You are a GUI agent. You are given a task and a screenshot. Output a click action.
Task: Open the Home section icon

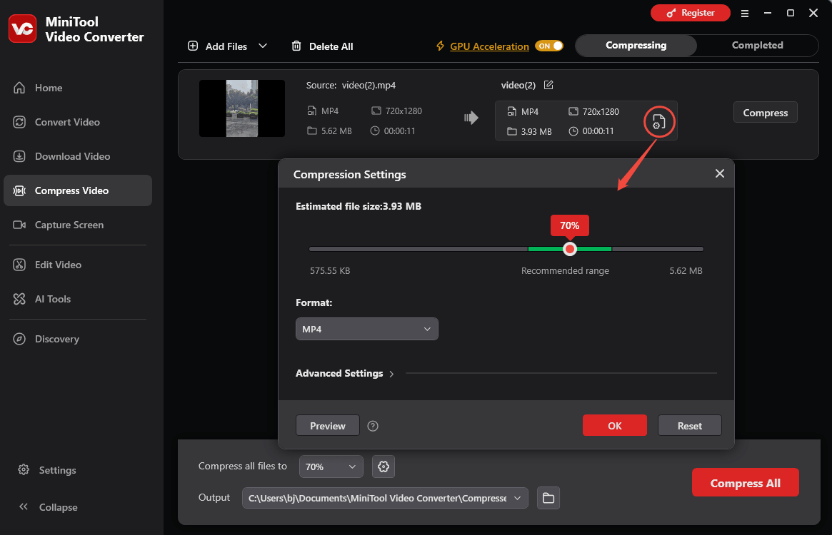19,88
